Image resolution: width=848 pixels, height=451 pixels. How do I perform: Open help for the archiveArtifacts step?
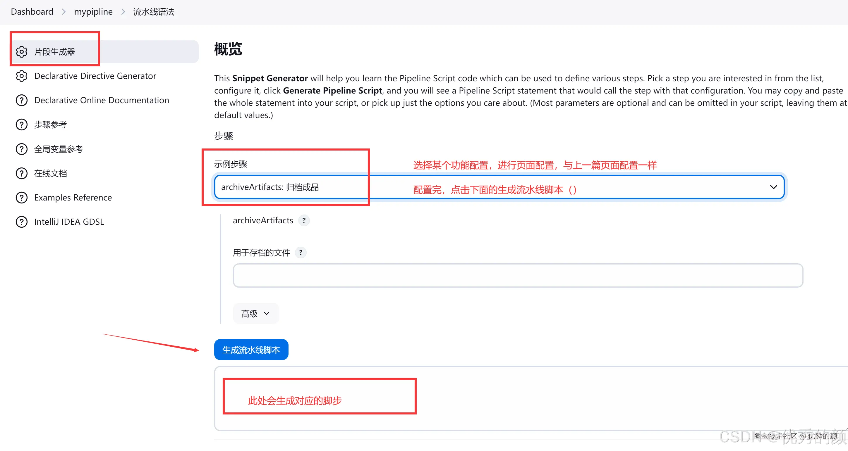point(304,220)
